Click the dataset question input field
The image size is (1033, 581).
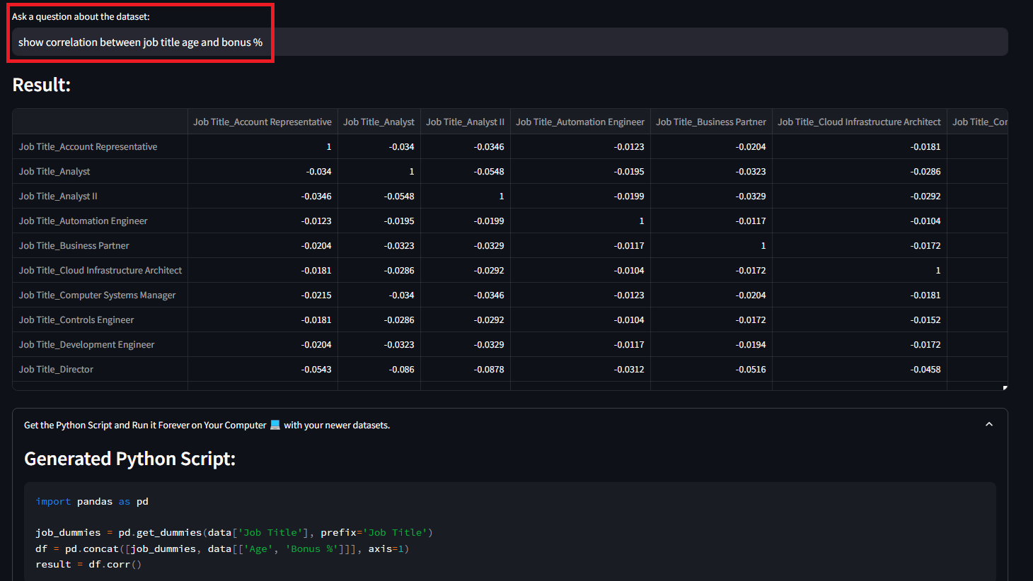pos(509,42)
